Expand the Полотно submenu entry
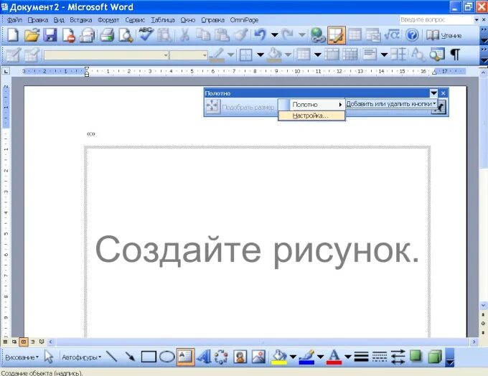This screenshot has height=376, width=488. click(311, 105)
